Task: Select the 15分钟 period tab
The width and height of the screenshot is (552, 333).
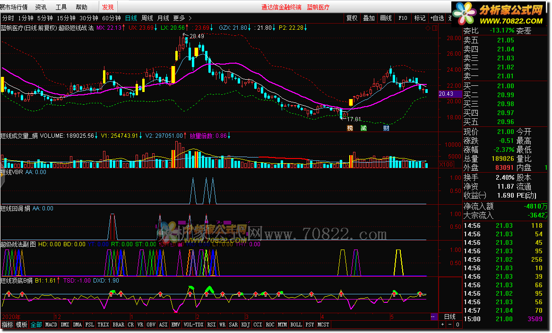Action: coord(66,18)
